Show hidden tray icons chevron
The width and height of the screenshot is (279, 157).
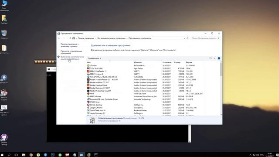click(x=250, y=155)
